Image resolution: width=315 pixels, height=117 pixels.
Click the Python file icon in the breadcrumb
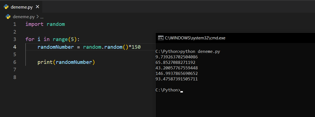tap(8, 17)
